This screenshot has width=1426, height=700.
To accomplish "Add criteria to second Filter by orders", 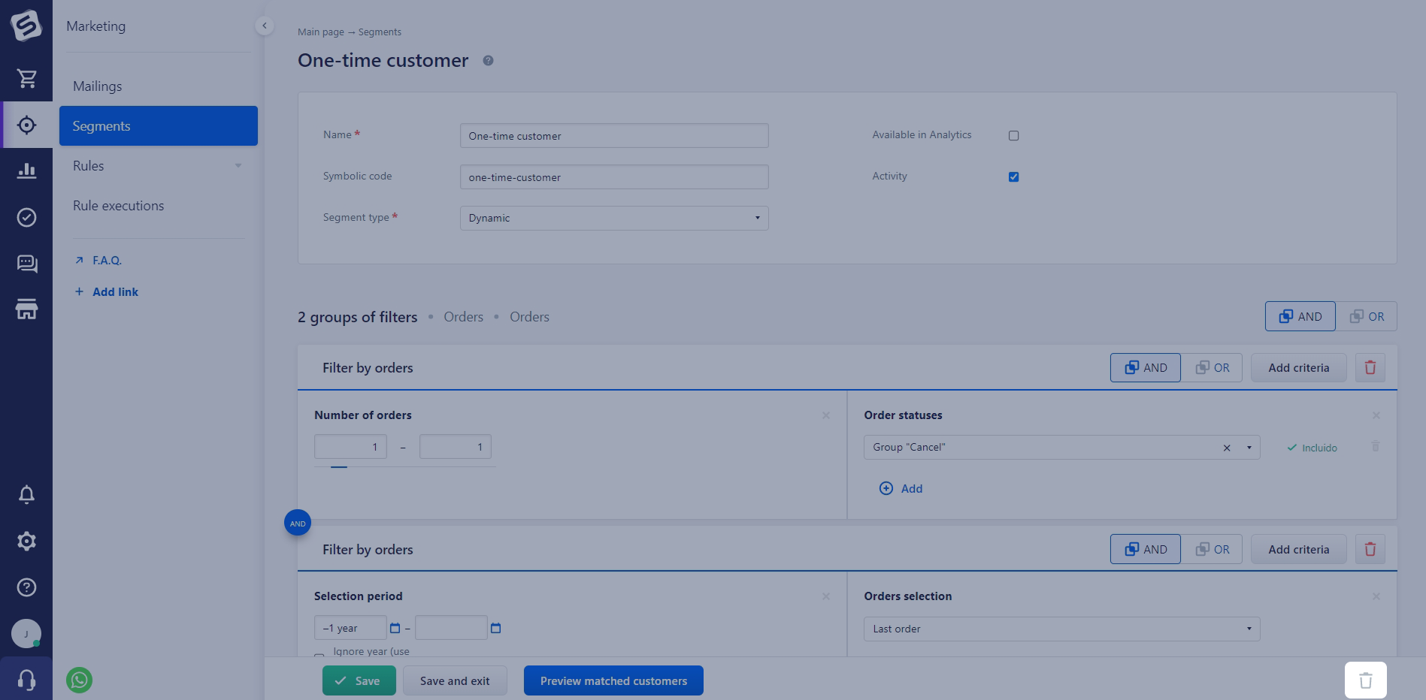I will 1299,550.
